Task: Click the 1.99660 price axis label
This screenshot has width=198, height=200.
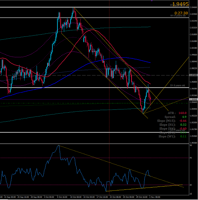Action: [x=194, y=55]
